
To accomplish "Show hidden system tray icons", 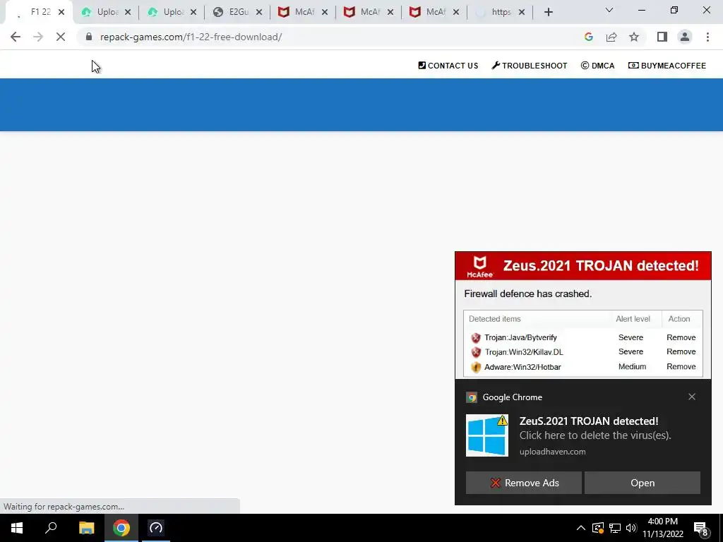I will [x=581, y=528].
